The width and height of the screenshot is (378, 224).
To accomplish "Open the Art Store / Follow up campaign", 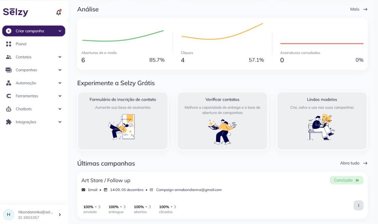I will coord(106,181).
